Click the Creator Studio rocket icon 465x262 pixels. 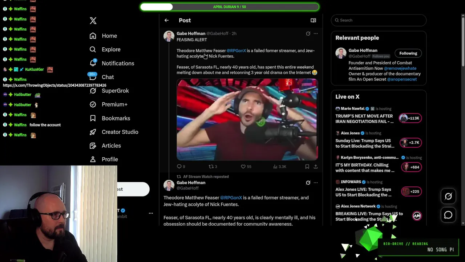pos(93,132)
